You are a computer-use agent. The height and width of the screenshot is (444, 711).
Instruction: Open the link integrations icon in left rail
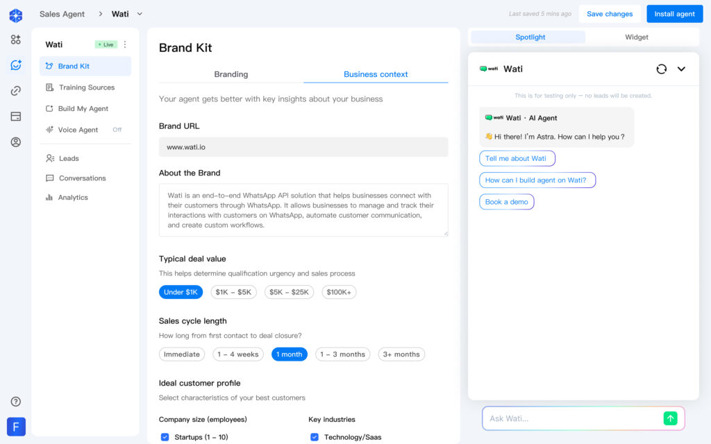coord(16,91)
